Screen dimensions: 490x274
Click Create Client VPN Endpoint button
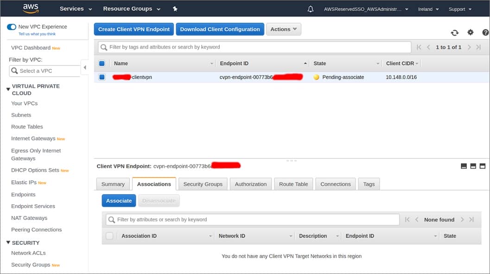(x=134, y=29)
